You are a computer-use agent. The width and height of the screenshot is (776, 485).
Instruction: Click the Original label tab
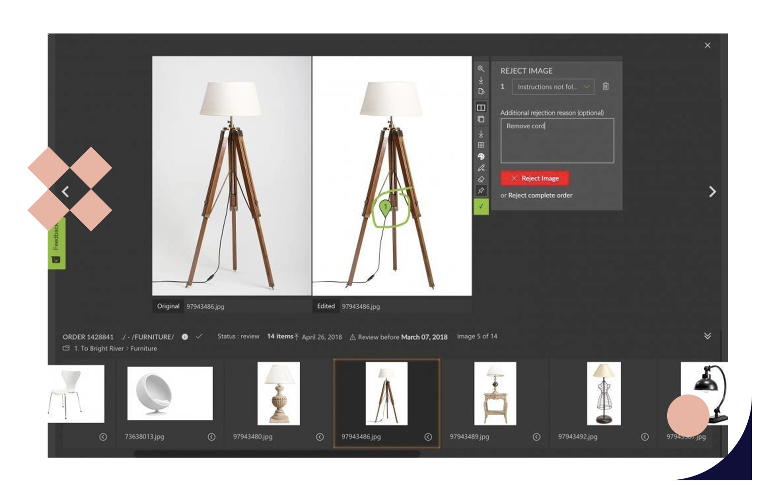point(168,306)
